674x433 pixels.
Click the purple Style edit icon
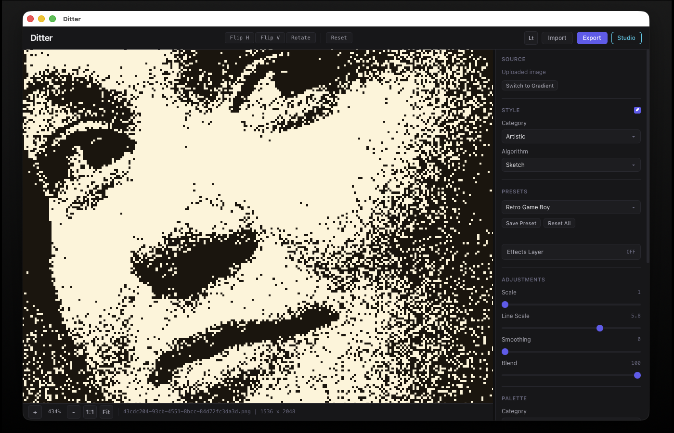click(x=637, y=110)
